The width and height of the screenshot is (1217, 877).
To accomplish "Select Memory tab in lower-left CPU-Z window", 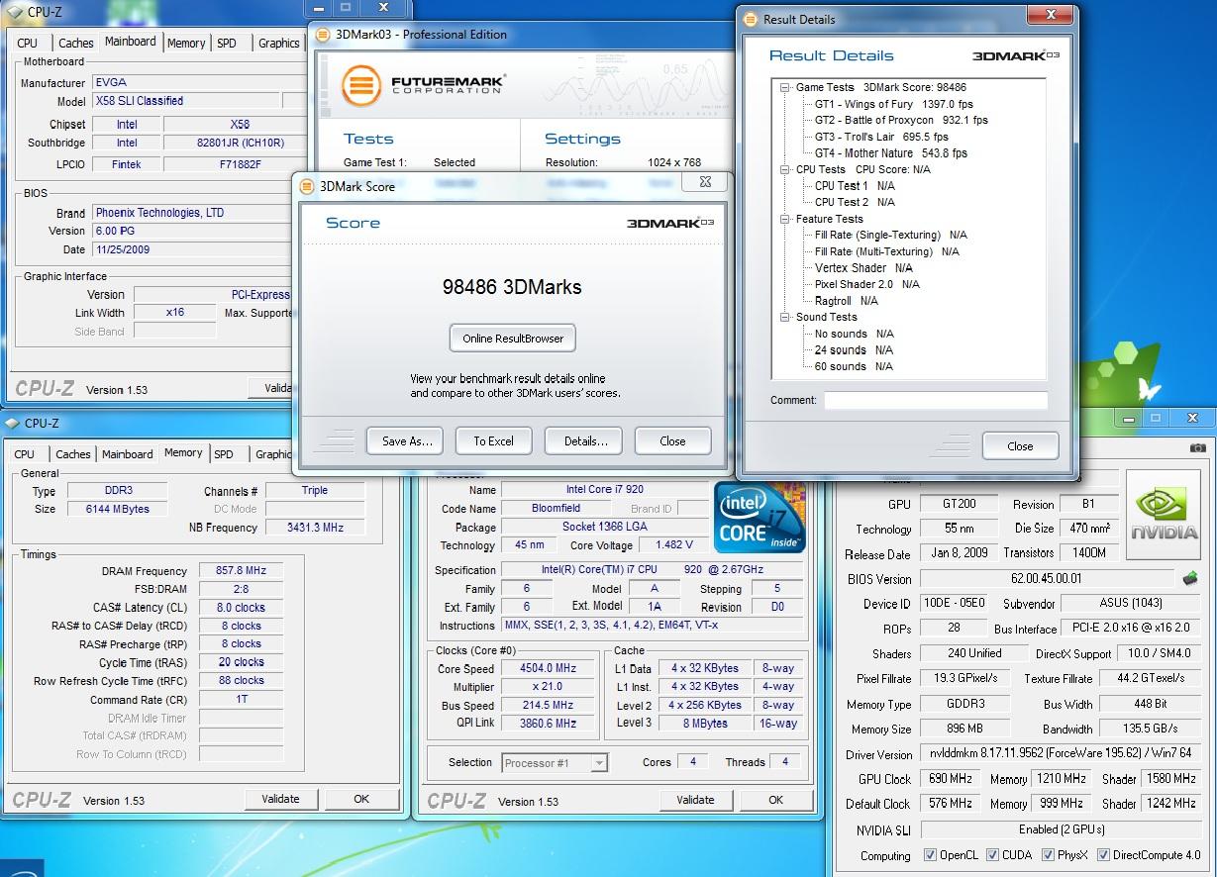I will 183,452.
